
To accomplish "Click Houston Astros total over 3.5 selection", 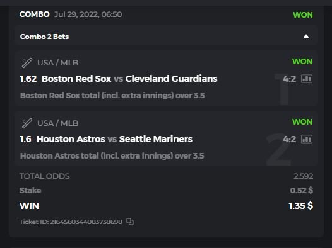I will coord(112,156).
